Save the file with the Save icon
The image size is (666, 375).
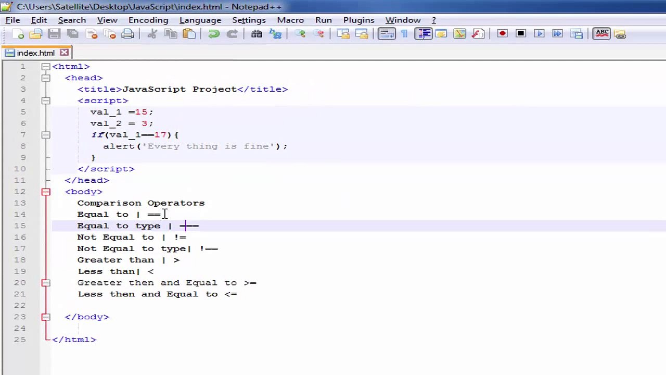[x=54, y=34]
